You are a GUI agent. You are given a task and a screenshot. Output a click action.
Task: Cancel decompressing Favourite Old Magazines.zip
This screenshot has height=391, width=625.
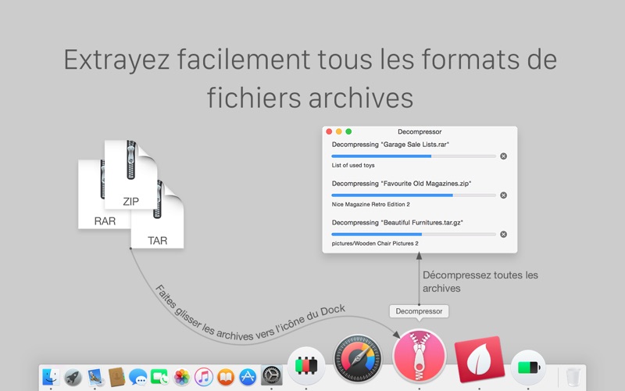pos(503,195)
